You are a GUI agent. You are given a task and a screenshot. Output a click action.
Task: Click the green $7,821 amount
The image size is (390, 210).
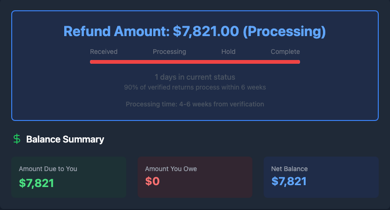pos(37,183)
